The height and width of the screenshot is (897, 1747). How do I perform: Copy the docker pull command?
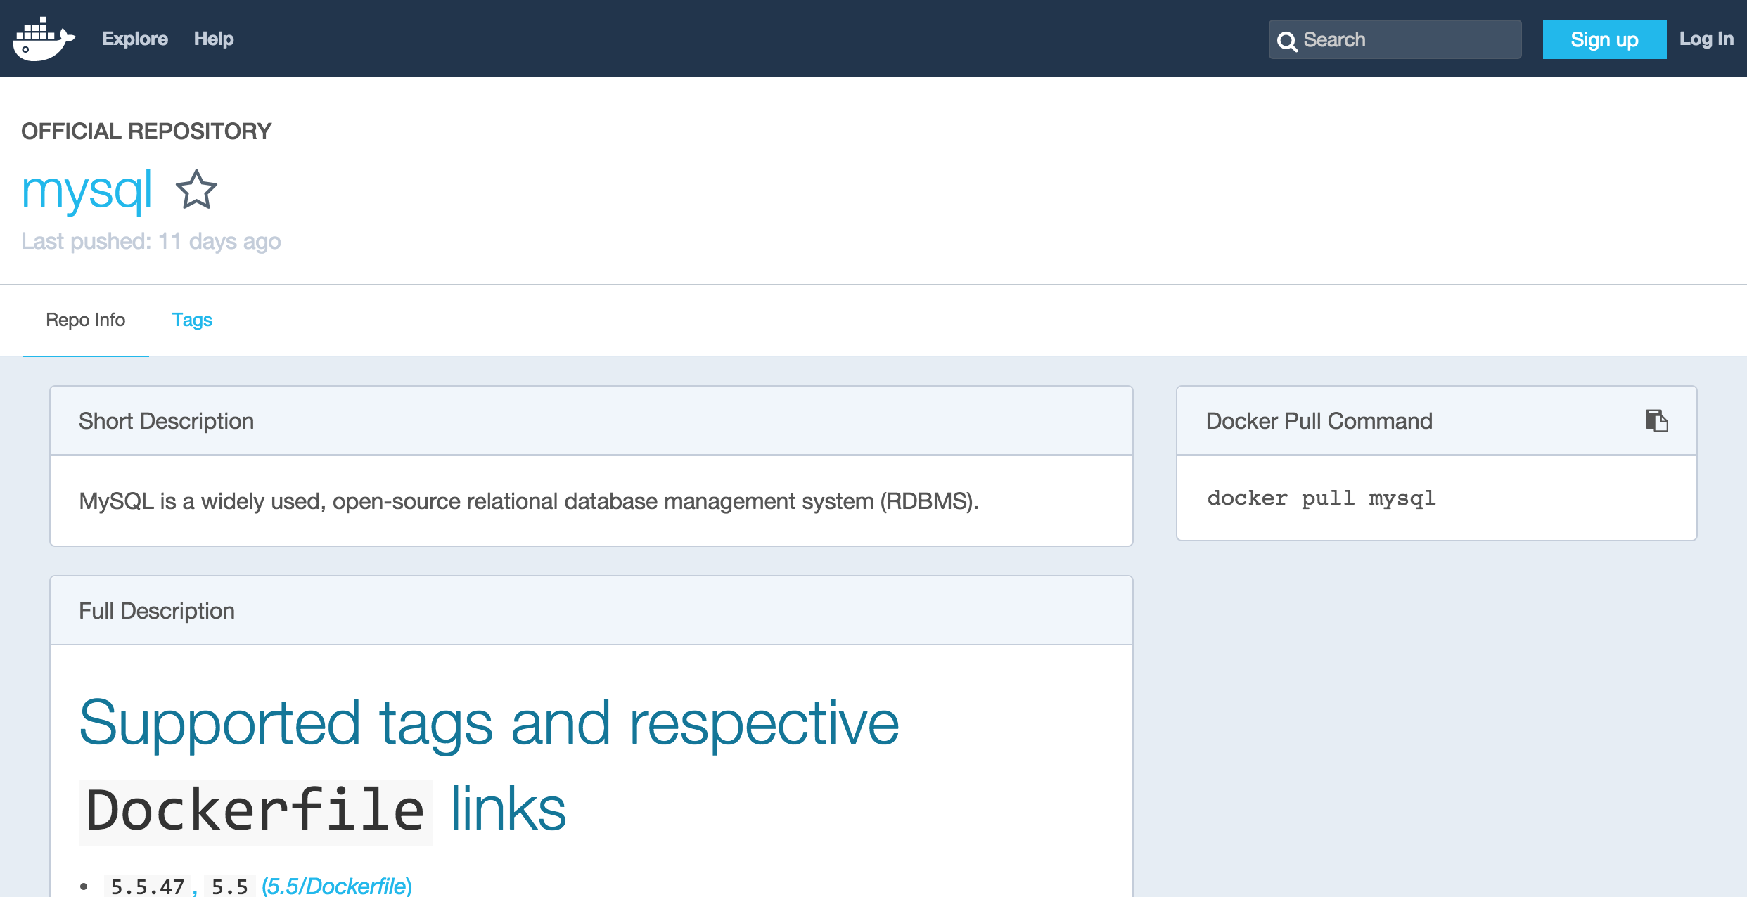coord(1656,420)
